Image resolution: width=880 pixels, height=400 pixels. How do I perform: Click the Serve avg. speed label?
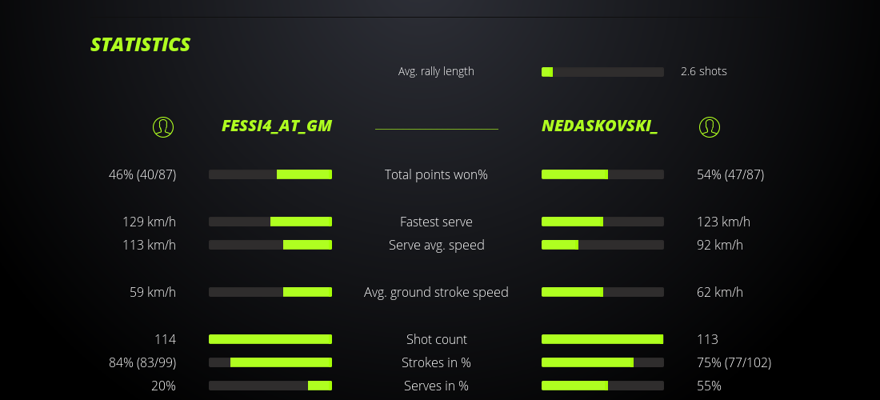436,245
